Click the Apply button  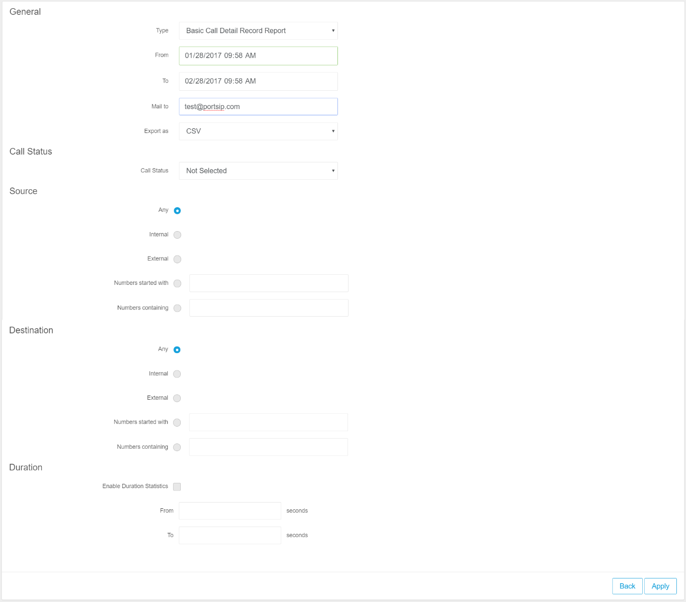(x=660, y=586)
